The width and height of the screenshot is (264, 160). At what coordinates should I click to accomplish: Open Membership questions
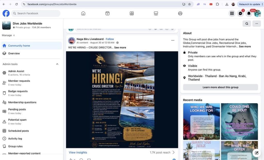[31, 102]
